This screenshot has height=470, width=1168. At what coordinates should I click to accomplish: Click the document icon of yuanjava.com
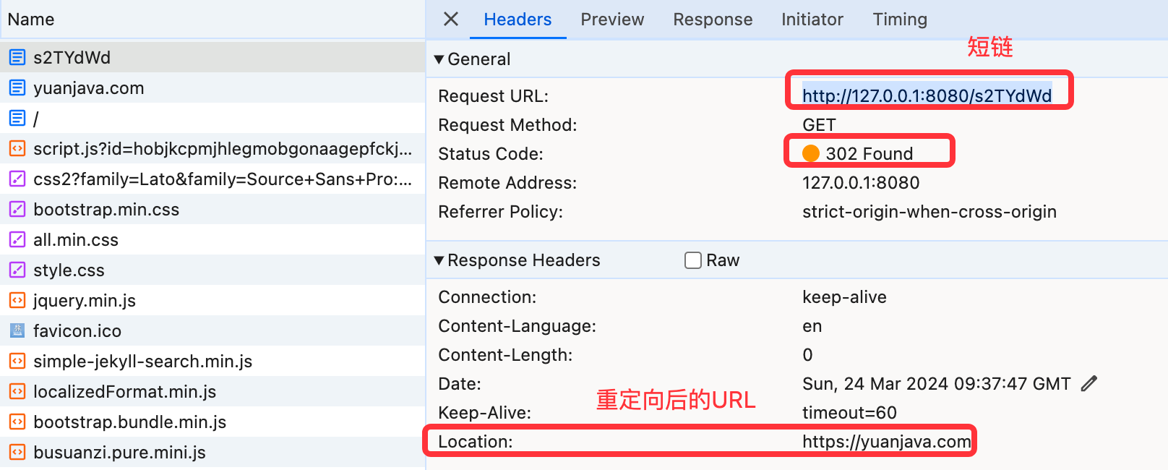[x=17, y=87]
